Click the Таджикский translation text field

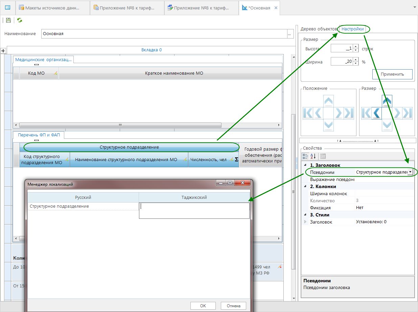pyautogui.click(x=194, y=210)
